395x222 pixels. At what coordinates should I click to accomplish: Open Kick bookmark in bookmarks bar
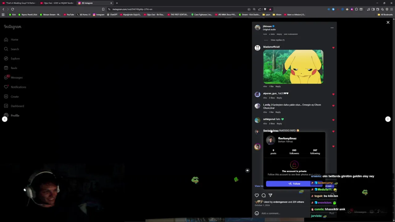pyautogui.click(x=12, y=14)
